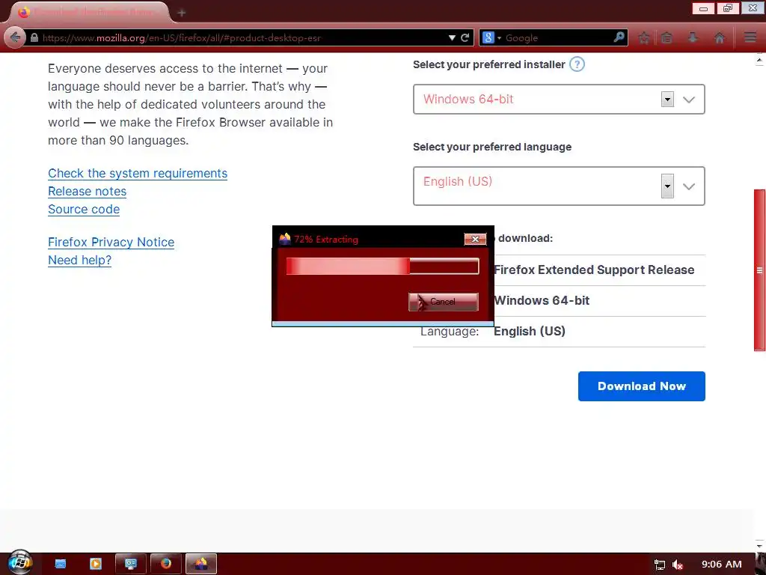Open the URL history dropdown arrow
The image size is (766, 575).
click(452, 37)
